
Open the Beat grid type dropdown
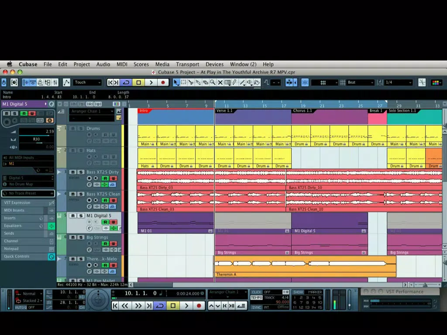[x=360, y=82]
